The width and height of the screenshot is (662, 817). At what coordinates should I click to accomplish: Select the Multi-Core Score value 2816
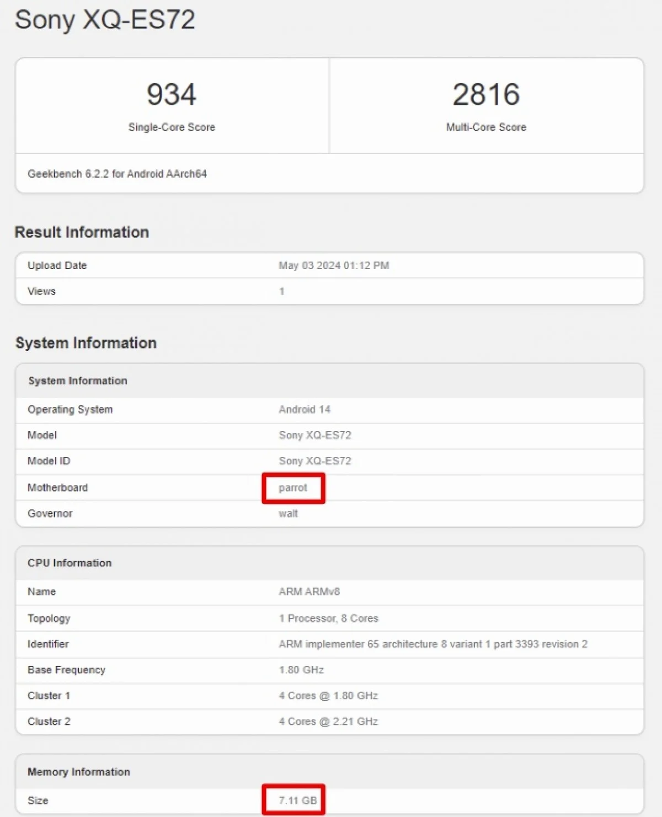point(485,95)
